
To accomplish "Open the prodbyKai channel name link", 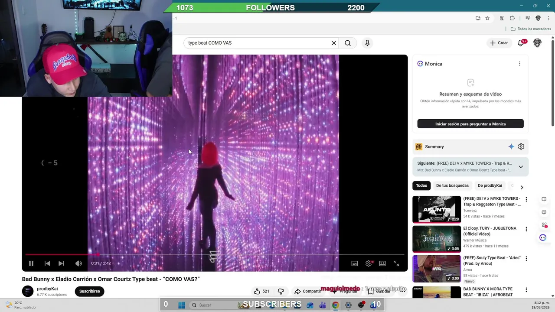I will point(47,289).
